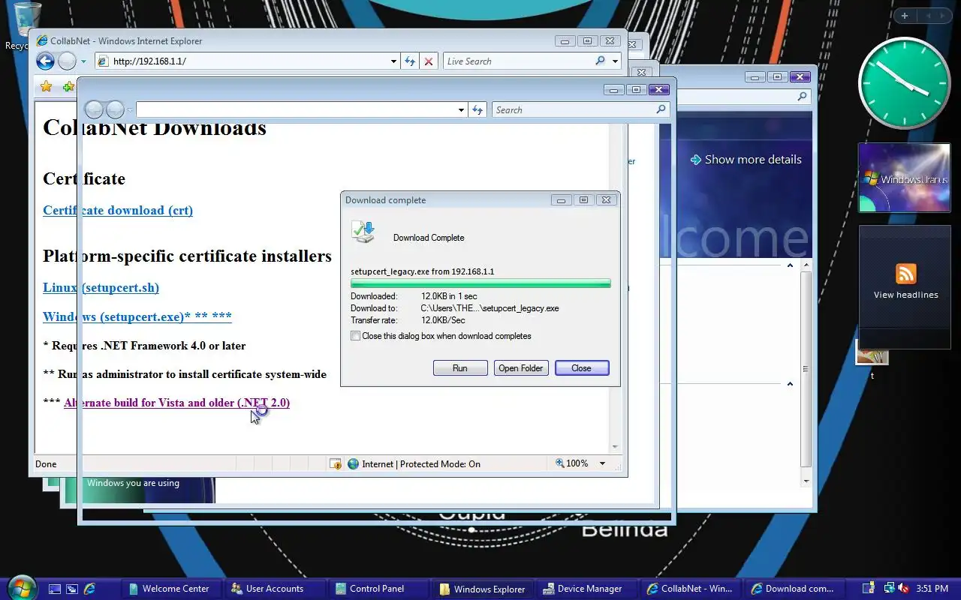Switch to Download com... taskbar button
The width and height of the screenshot is (961, 600).
[794, 589]
